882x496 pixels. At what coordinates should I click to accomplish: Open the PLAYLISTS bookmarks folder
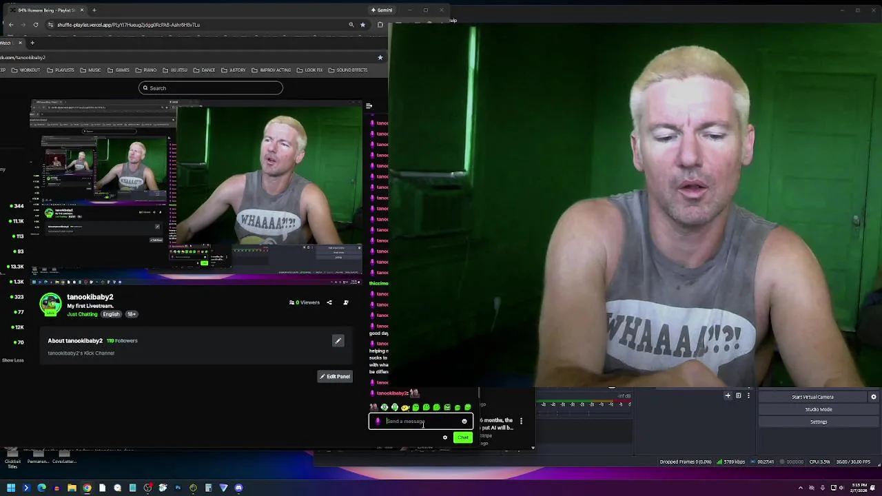click(x=61, y=70)
